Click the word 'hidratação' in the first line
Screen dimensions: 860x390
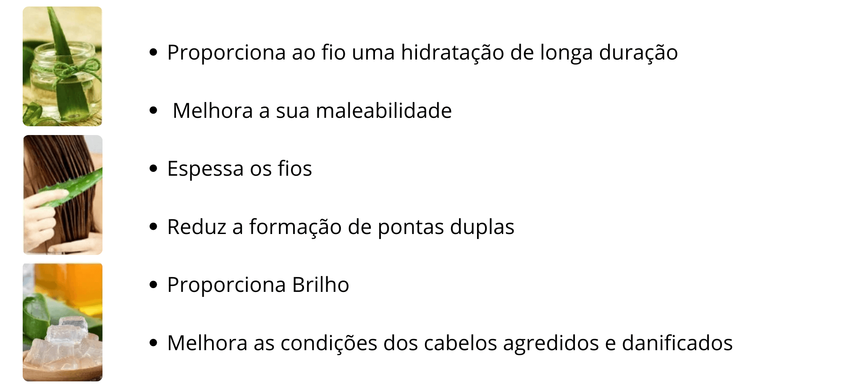(x=452, y=52)
